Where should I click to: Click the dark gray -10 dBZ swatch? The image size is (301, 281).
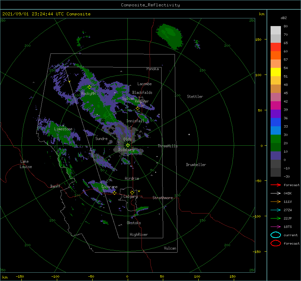point(276,172)
